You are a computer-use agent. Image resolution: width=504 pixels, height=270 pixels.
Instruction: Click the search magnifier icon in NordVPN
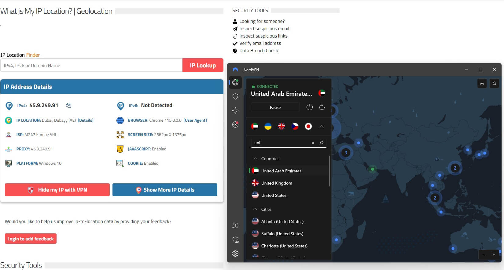point(322,143)
